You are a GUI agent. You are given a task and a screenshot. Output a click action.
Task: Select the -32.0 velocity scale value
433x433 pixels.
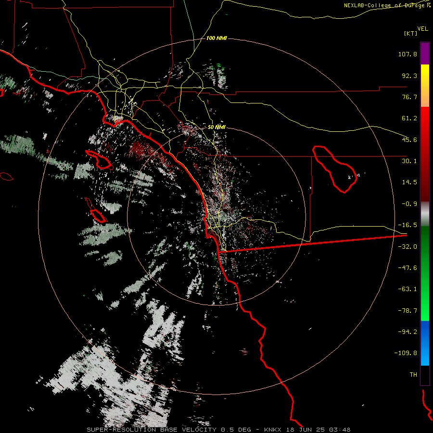[408, 247]
